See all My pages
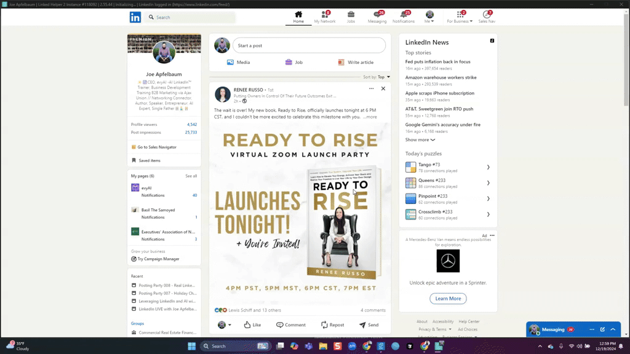This screenshot has width=630, height=354. coord(191,176)
